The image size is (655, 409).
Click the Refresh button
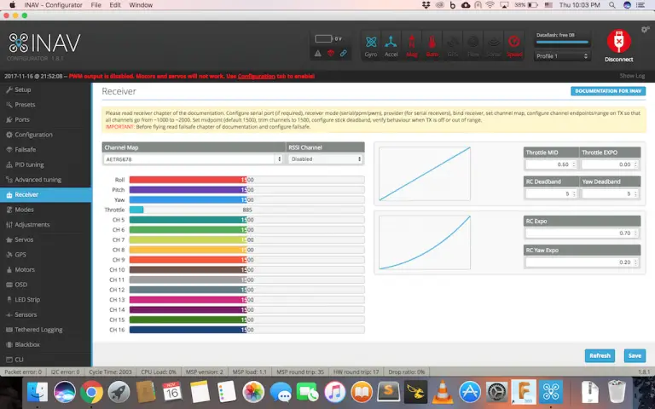pos(600,355)
